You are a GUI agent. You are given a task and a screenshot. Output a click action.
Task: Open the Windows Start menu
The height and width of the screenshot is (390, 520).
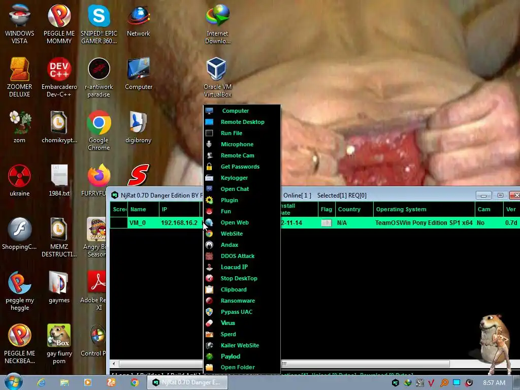[13, 382]
